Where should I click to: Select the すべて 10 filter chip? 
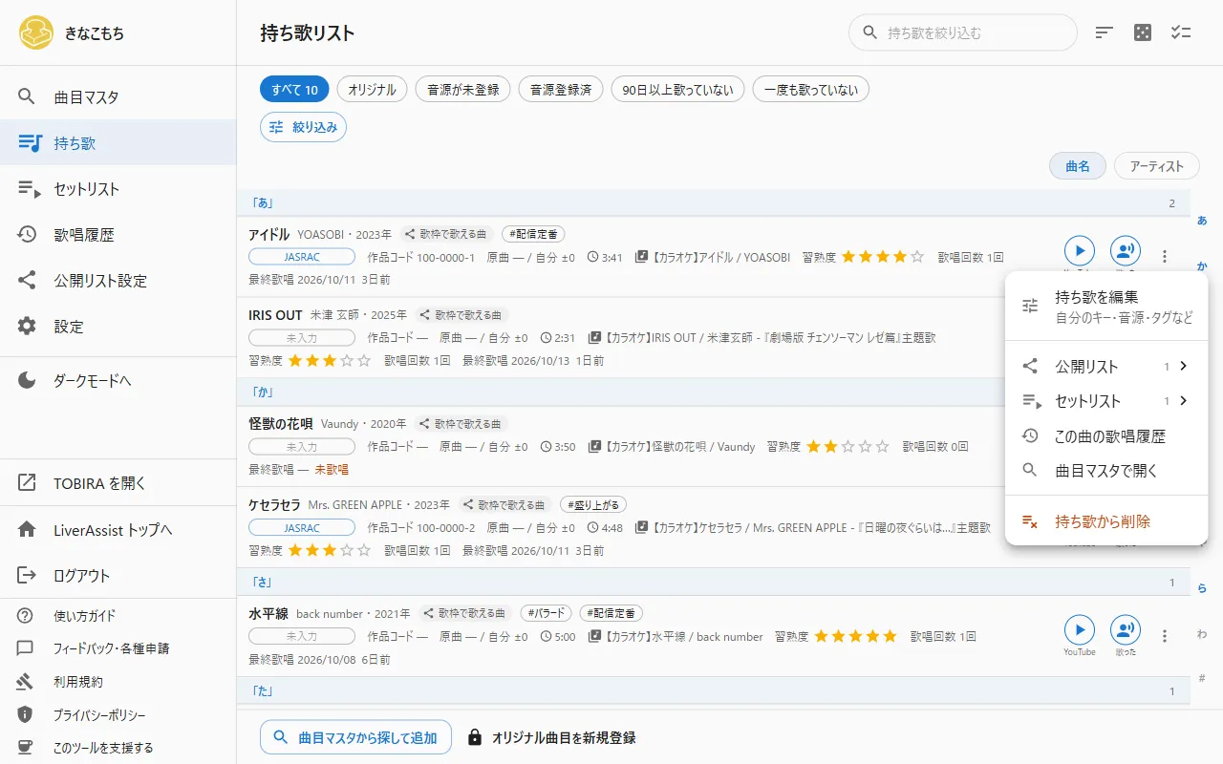294,90
